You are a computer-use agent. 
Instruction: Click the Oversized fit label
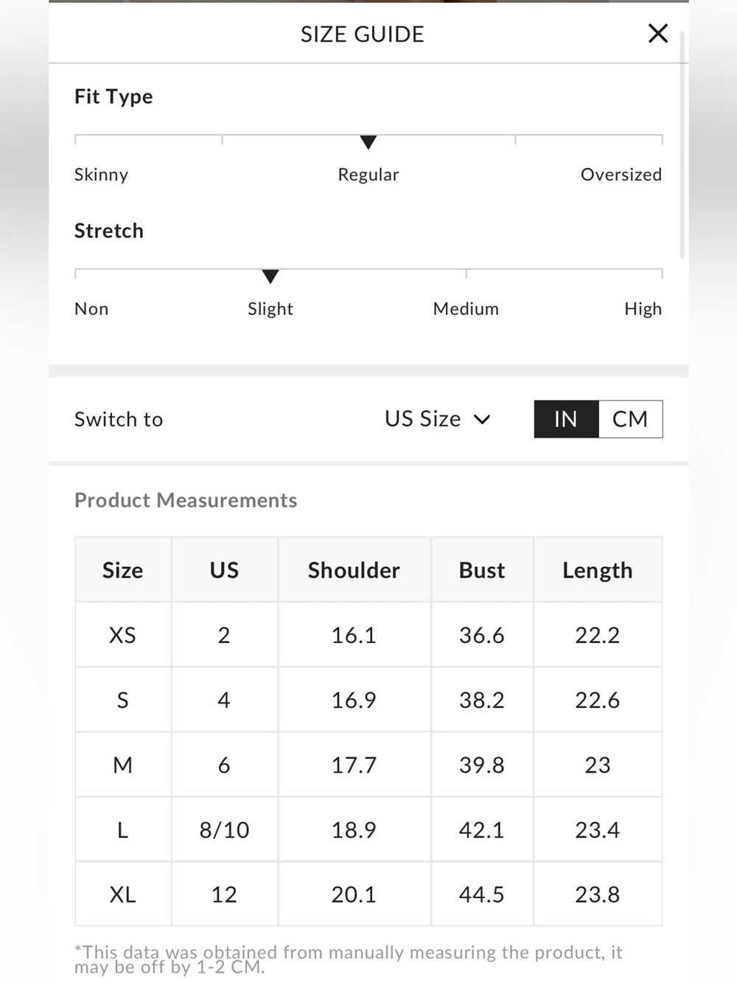point(621,175)
